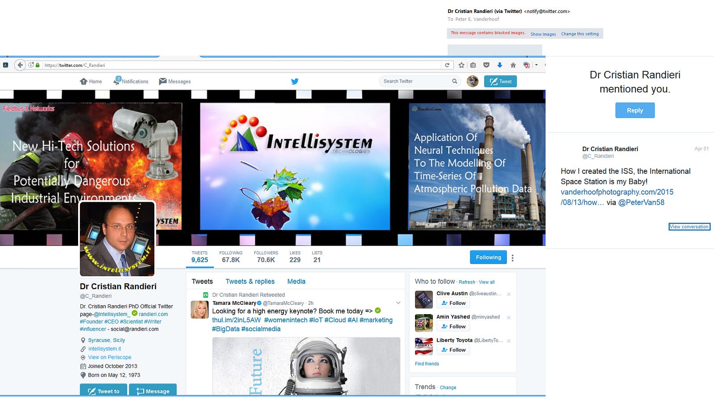Open Clive Austin's avatar thumbnail
Viewport: 714px width, 401px height.
[x=423, y=299]
